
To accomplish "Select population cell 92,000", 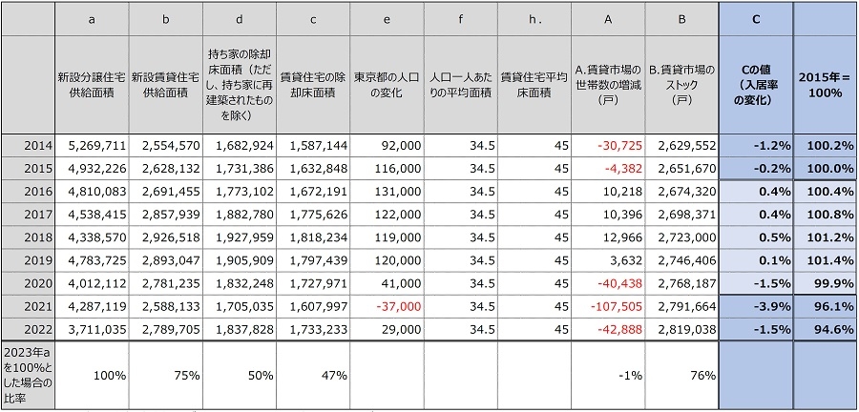I will (x=387, y=146).
